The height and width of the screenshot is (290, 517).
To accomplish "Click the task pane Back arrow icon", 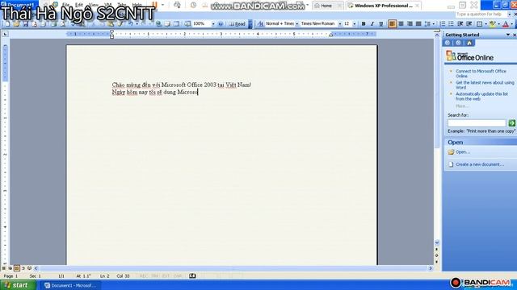I will [x=448, y=43].
